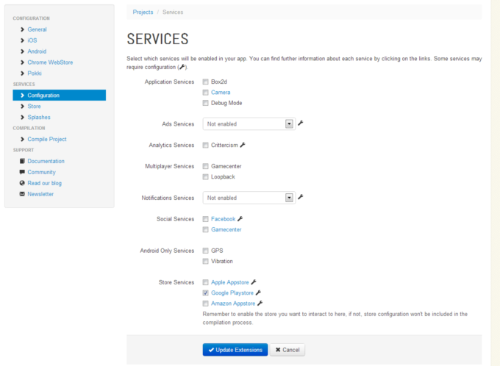The image size is (500, 366).
Task: Click the chevron icon beside Android
Action: pos(22,51)
